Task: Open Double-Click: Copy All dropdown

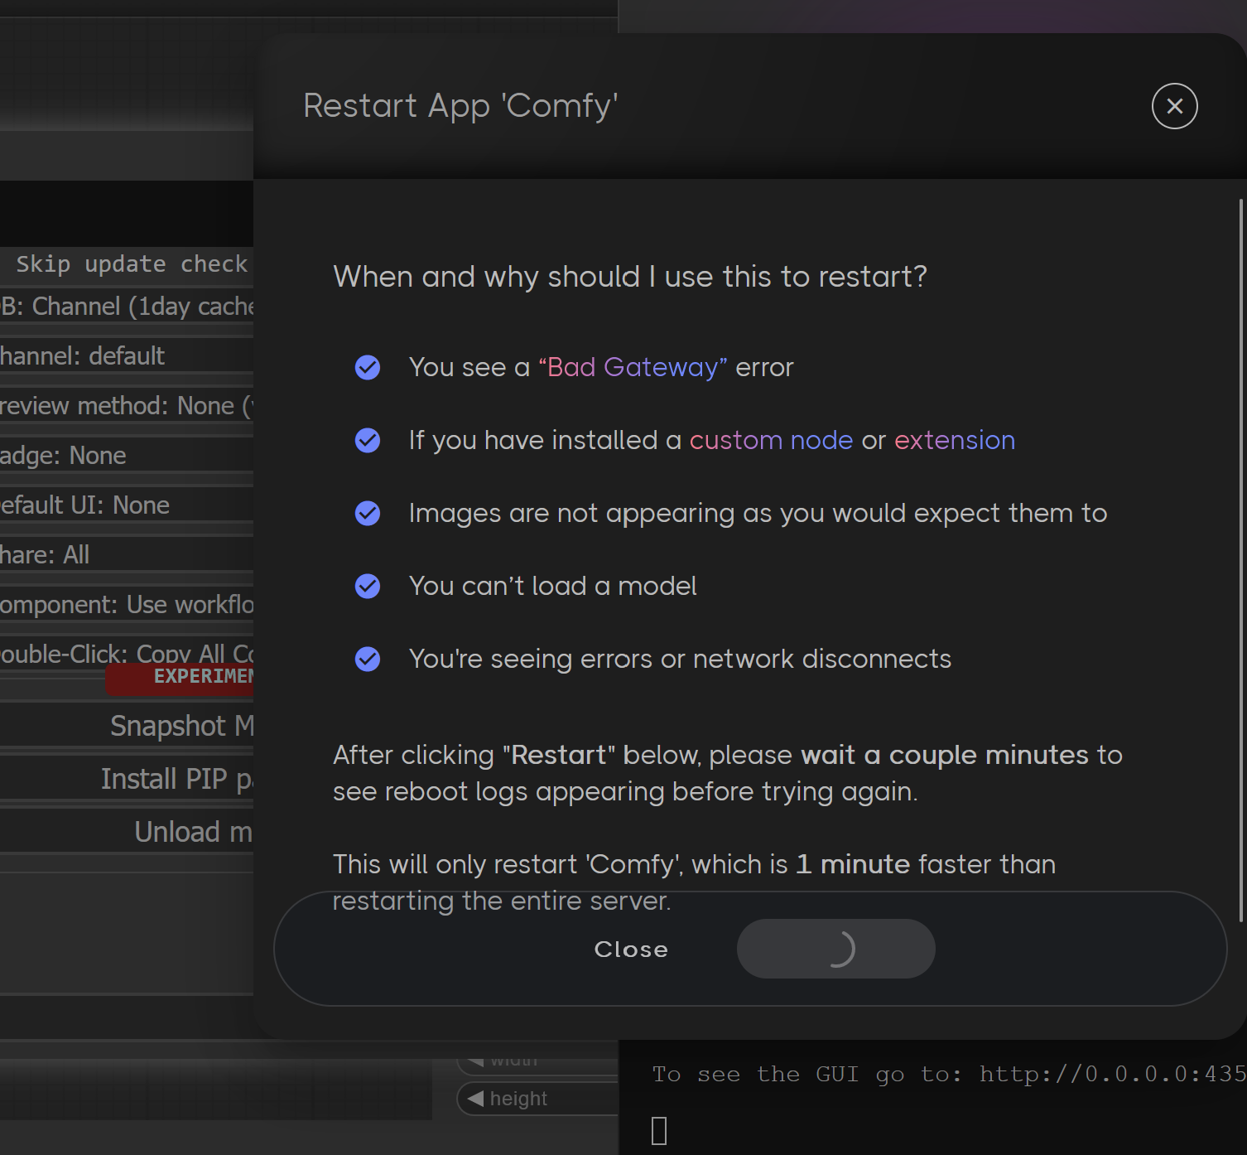Action: point(127,653)
